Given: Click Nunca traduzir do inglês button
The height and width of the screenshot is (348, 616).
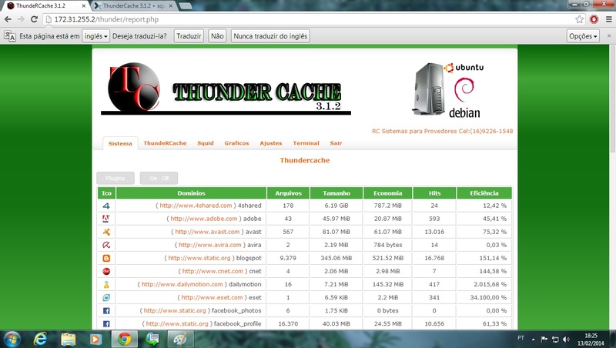Looking at the screenshot, I should 270,36.
